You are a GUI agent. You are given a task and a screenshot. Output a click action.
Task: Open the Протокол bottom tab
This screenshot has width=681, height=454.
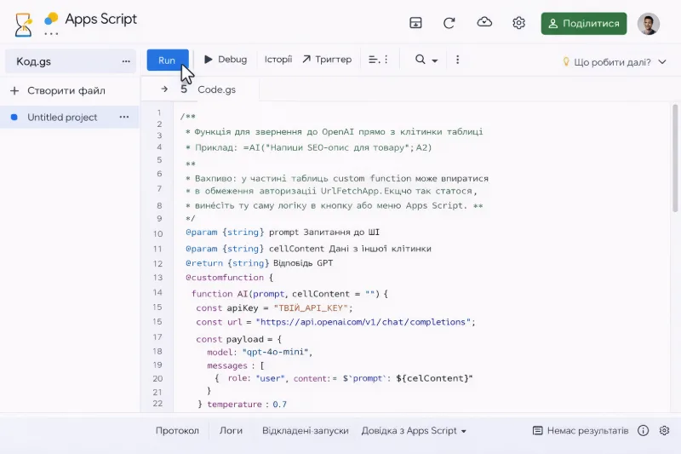click(177, 430)
